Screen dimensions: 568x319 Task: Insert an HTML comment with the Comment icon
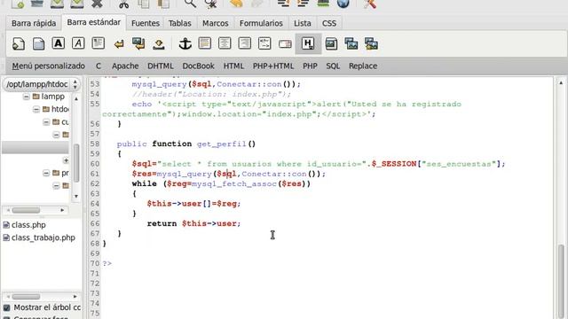(264, 43)
